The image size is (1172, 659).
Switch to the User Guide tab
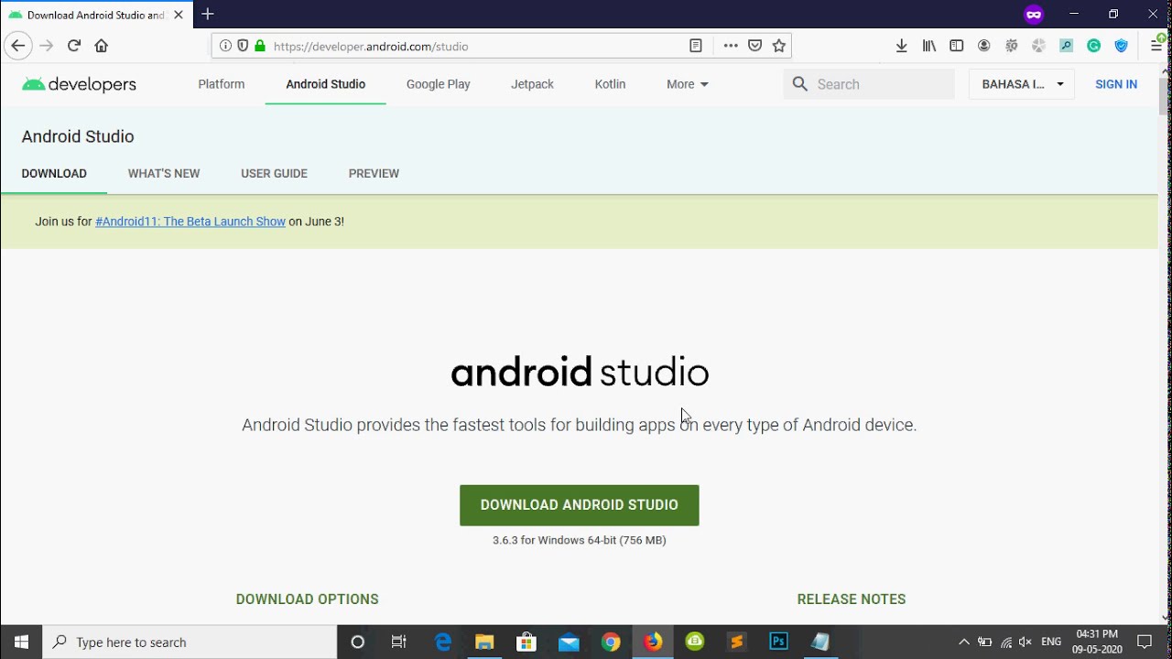(274, 173)
